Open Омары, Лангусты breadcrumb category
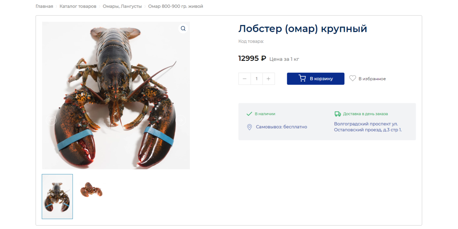458x229 pixels. tap(122, 6)
